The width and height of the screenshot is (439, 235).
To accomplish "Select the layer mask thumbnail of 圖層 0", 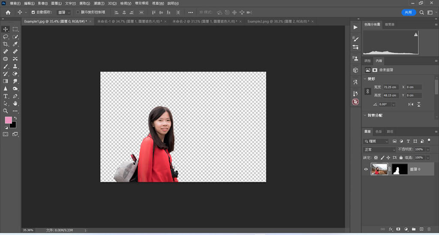I will [x=400, y=169].
